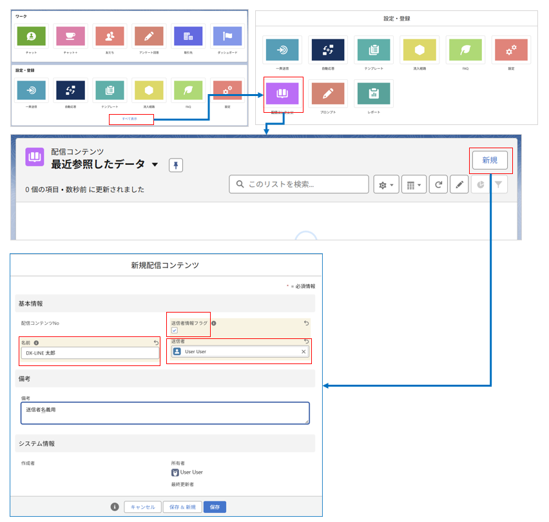Screen dimensions: 549x522
Task: Expand the 最近参照したデータ list view dropdown
Action: (x=155, y=165)
